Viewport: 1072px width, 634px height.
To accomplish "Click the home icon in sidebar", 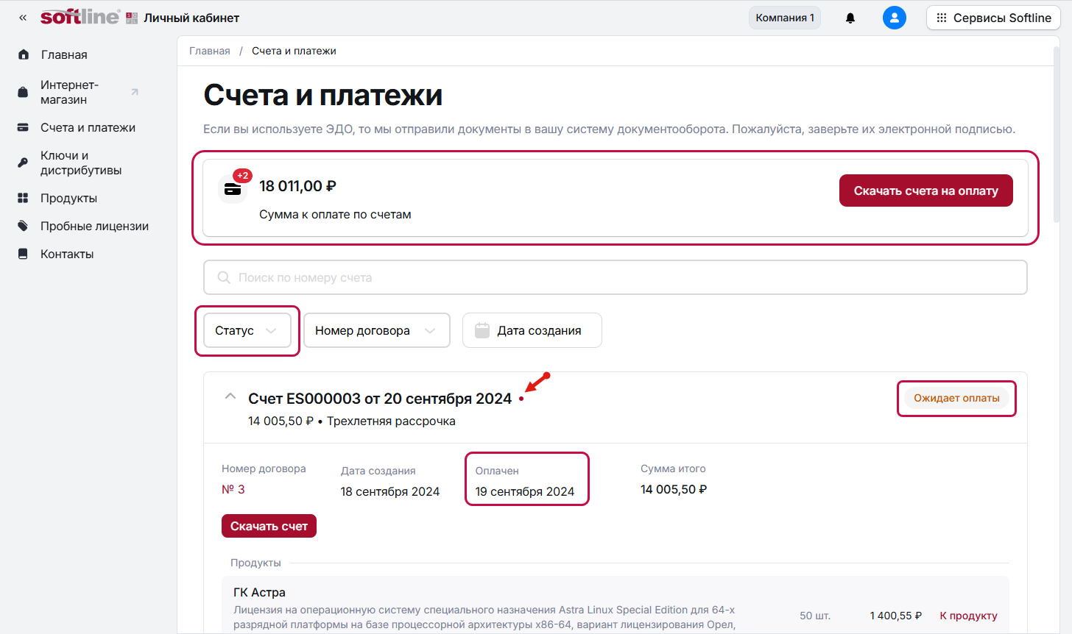I will 24,54.
